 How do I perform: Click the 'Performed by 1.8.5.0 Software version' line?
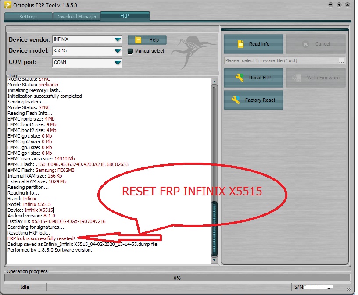[x=50, y=250]
